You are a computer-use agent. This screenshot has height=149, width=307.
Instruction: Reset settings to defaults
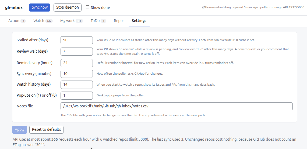click(46, 129)
